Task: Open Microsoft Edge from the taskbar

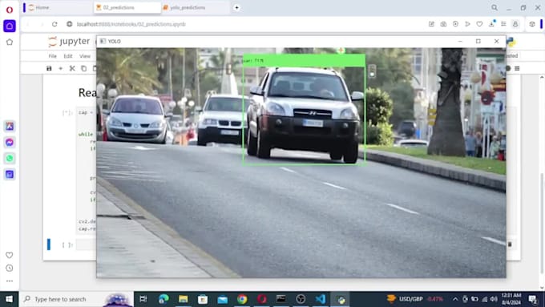Action: (163, 299)
